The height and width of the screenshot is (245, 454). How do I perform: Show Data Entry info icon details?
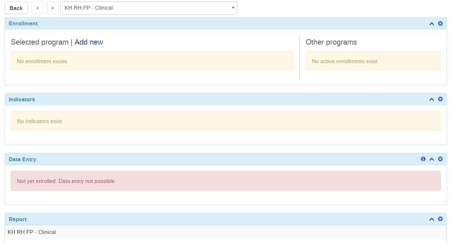(423, 159)
